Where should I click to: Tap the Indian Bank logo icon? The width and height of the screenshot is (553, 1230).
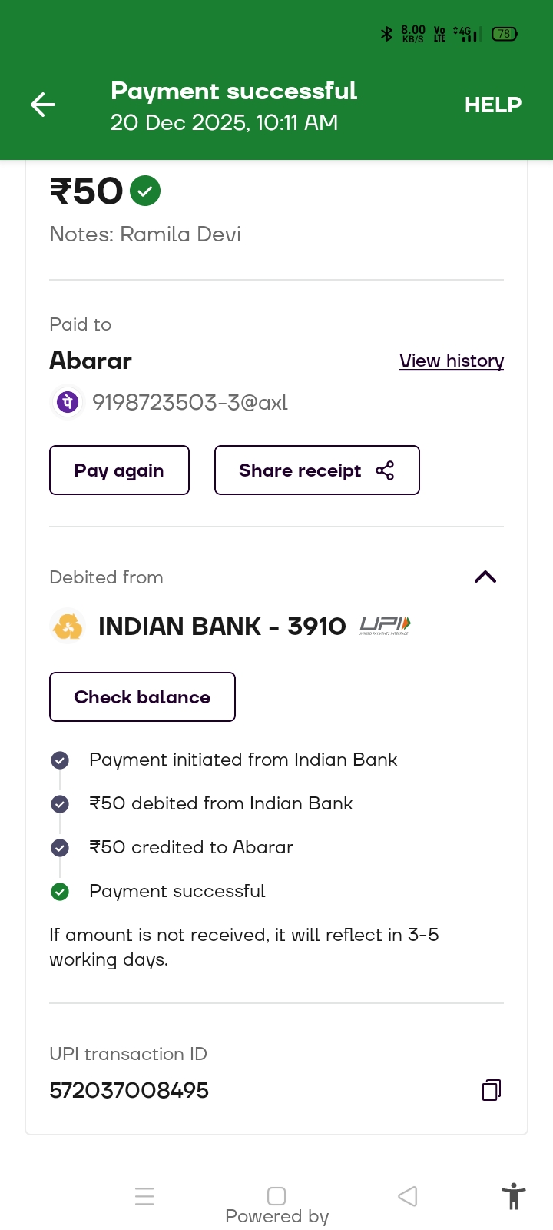tap(68, 626)
